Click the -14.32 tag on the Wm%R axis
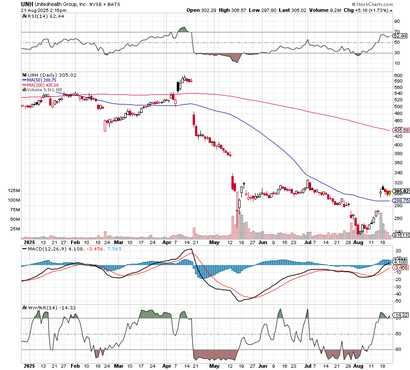The width and height of the screenshot is (410, 370). click(400, 315)
